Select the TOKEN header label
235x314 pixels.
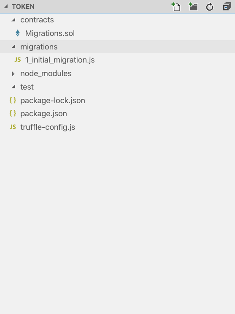(23, 7)
